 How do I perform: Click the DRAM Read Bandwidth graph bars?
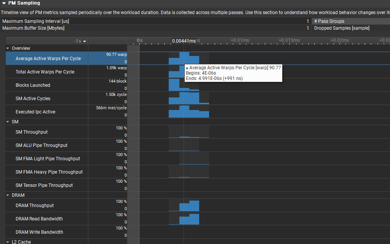point(189,220)
